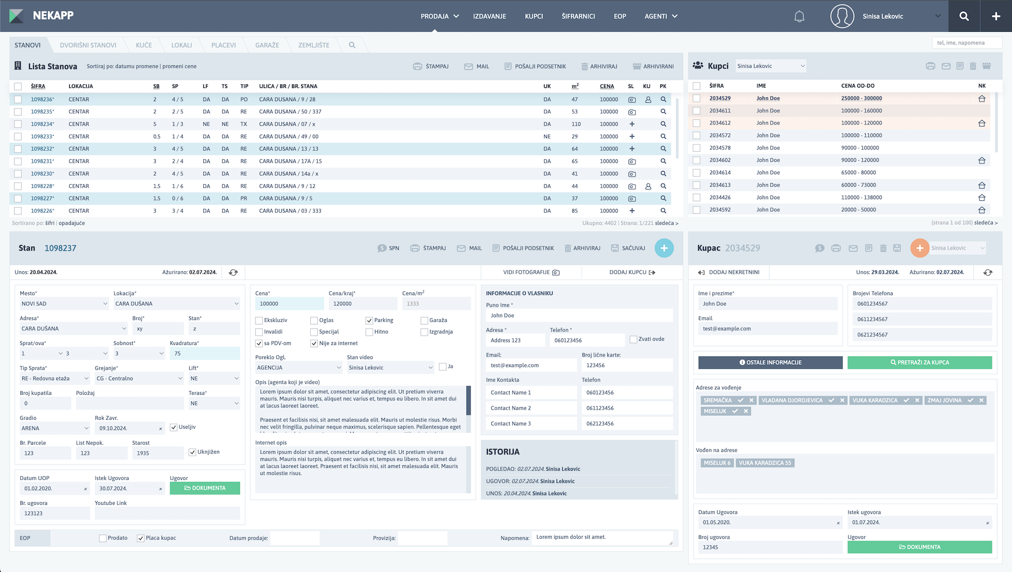Enable the Ekskluziv checkbox
The image size is (1012, 572).
click(x=259, y=321)
